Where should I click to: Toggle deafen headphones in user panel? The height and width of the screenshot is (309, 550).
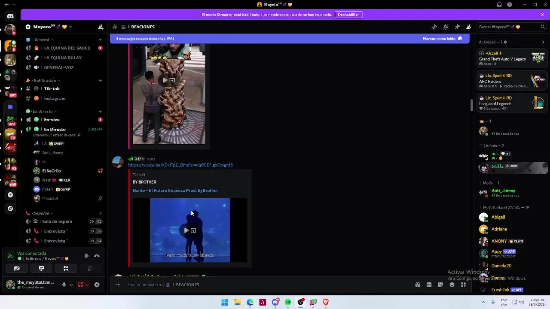[x=80, y=285]
